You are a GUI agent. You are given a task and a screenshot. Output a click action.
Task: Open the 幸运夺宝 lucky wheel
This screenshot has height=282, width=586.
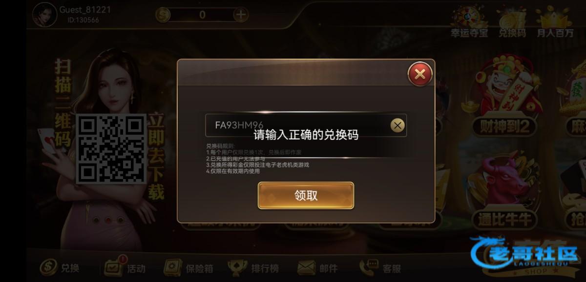(x=469, y=21)
